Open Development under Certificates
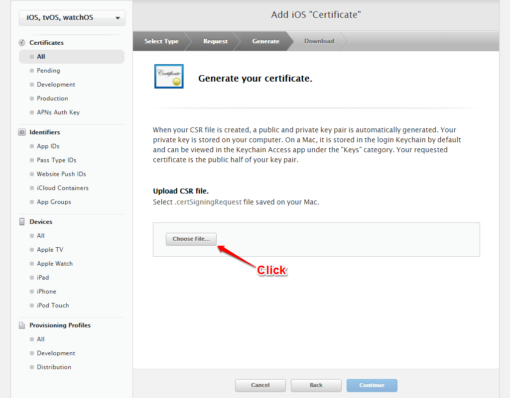510x398 pixels. 56,85
